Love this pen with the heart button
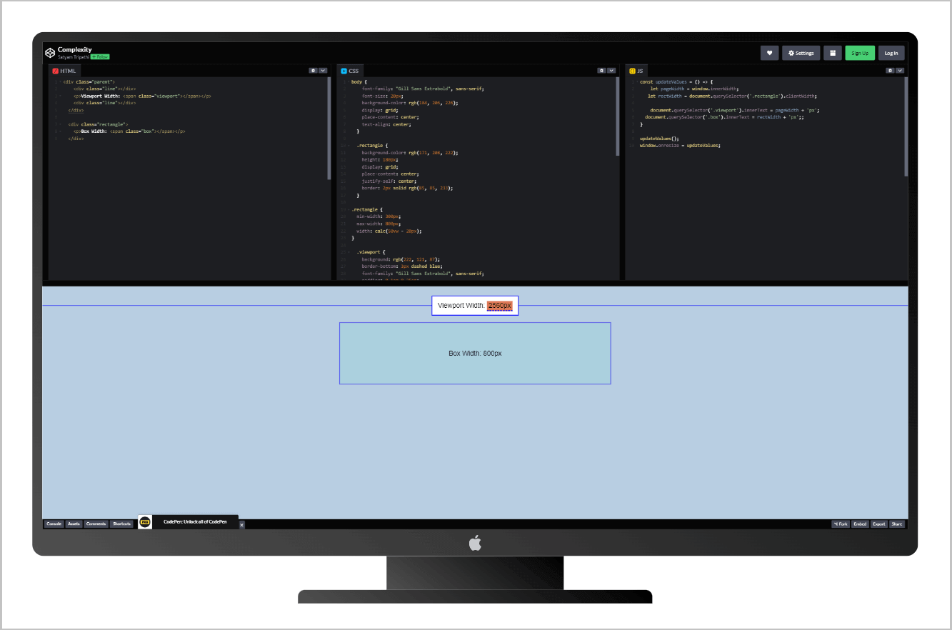The height and width of the screenshot is (630, 952). (769, 53)
